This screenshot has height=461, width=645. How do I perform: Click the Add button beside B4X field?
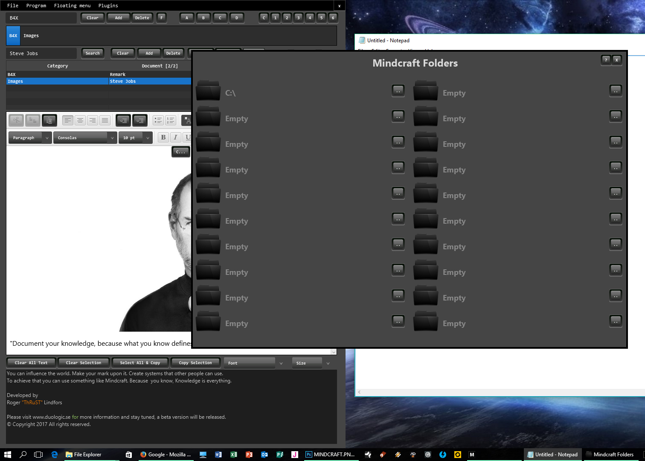tap(119, 18)
